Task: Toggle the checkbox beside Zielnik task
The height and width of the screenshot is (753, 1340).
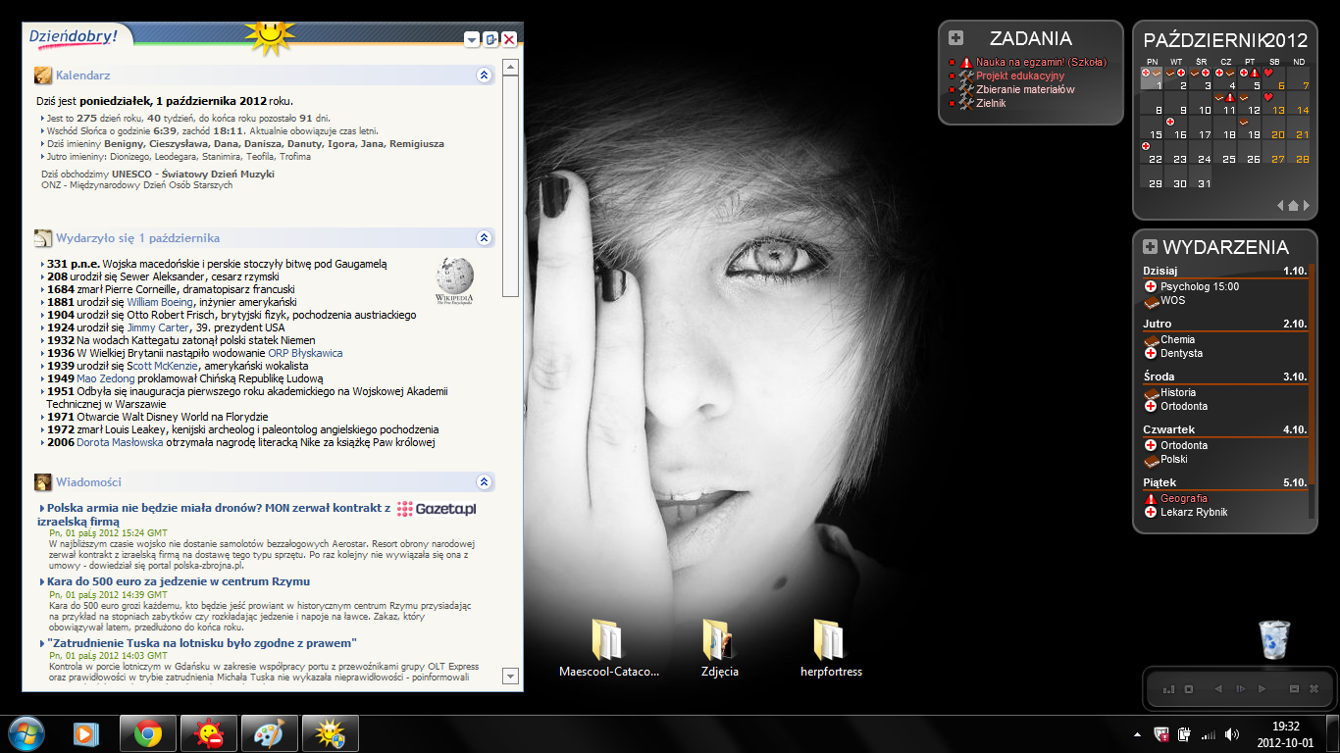Action: [952, 104]
